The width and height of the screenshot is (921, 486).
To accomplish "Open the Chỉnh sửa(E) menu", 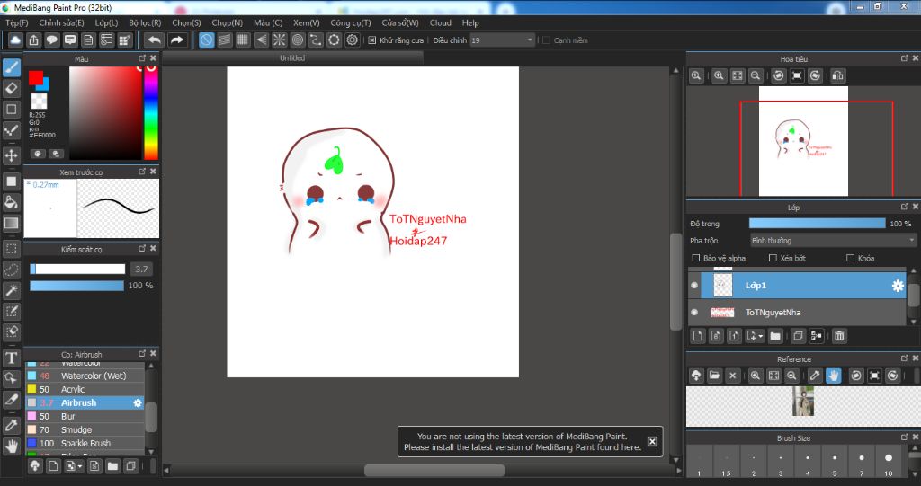I will coord(62,22).
